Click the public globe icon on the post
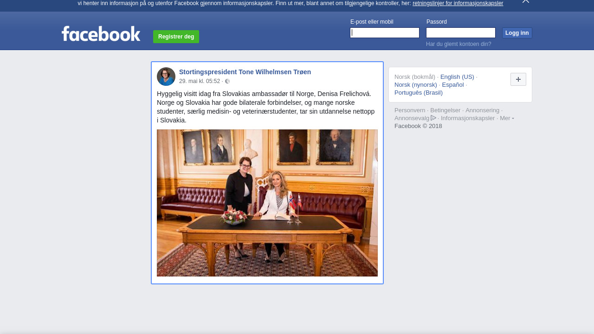The width and height of the screenshot is (594, 334). point(227,81)
